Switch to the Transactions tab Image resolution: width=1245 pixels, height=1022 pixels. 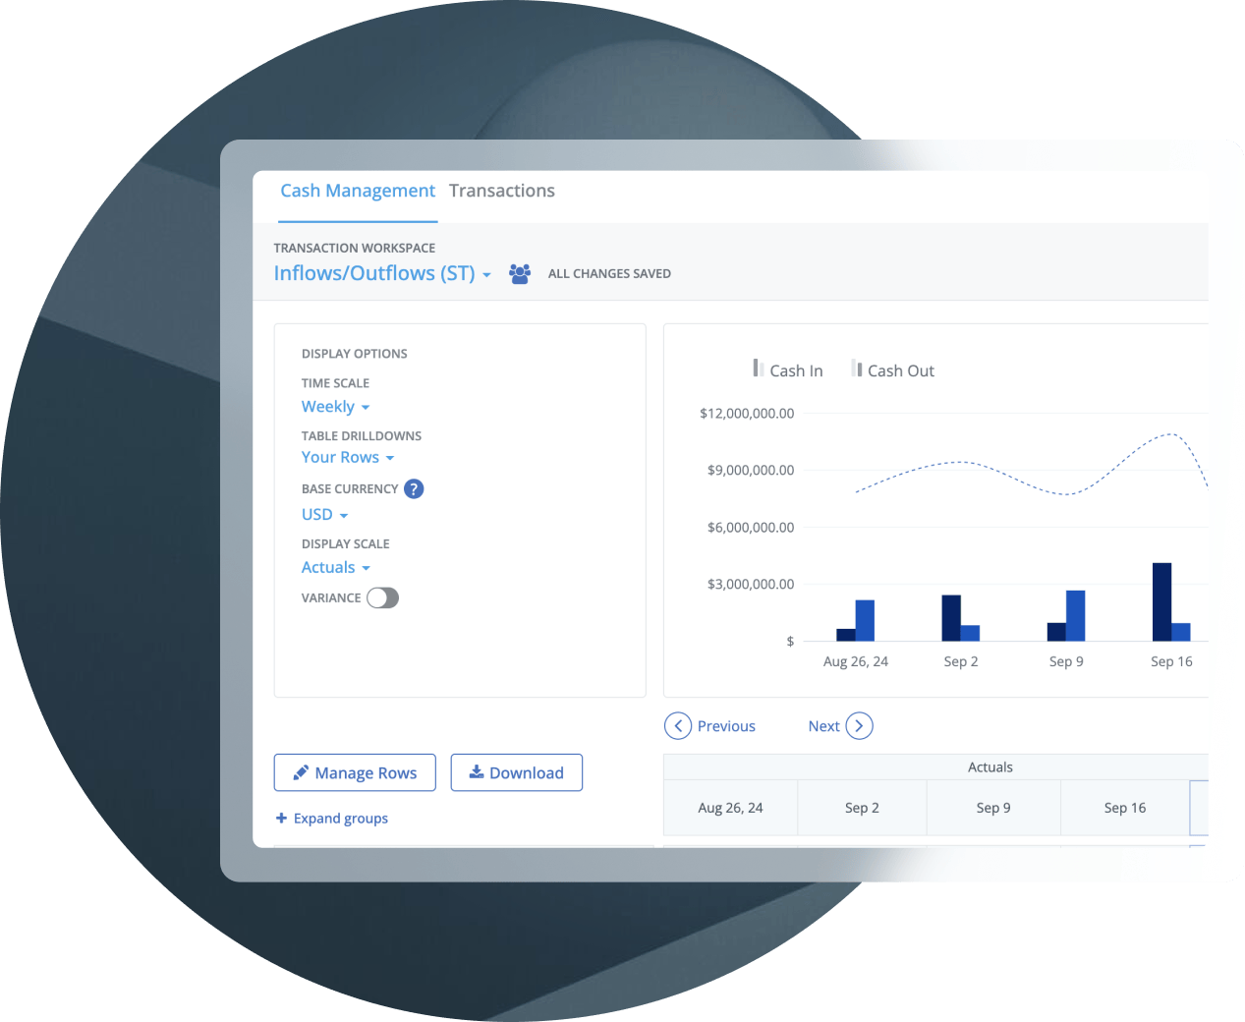(501, 191)
